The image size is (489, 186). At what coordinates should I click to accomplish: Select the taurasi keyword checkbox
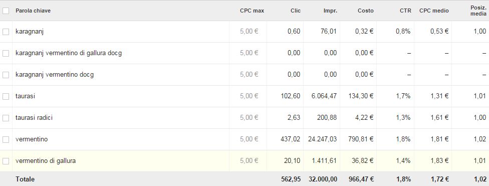pos(6,96)
